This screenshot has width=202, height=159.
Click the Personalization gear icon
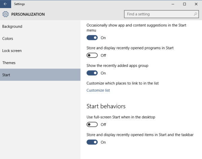(5, 14)
